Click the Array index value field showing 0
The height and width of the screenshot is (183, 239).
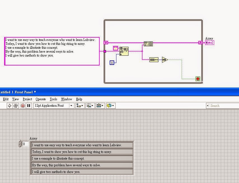click(x=25, y=144)
